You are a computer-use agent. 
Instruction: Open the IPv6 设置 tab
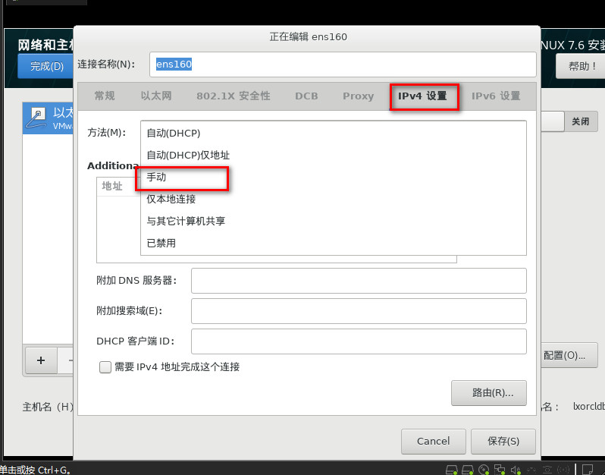496,96
